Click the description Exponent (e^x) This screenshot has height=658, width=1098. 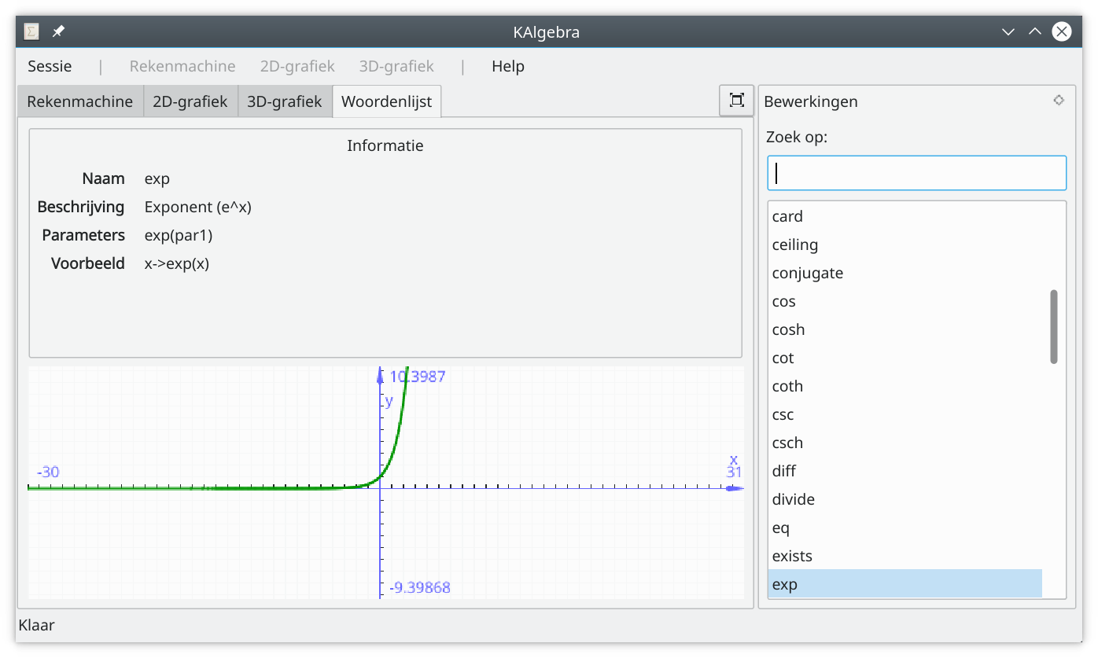point(198,207)
